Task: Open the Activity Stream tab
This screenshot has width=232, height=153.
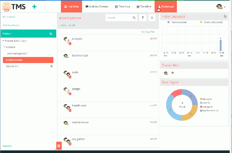Action: click(x=97, y=7)
